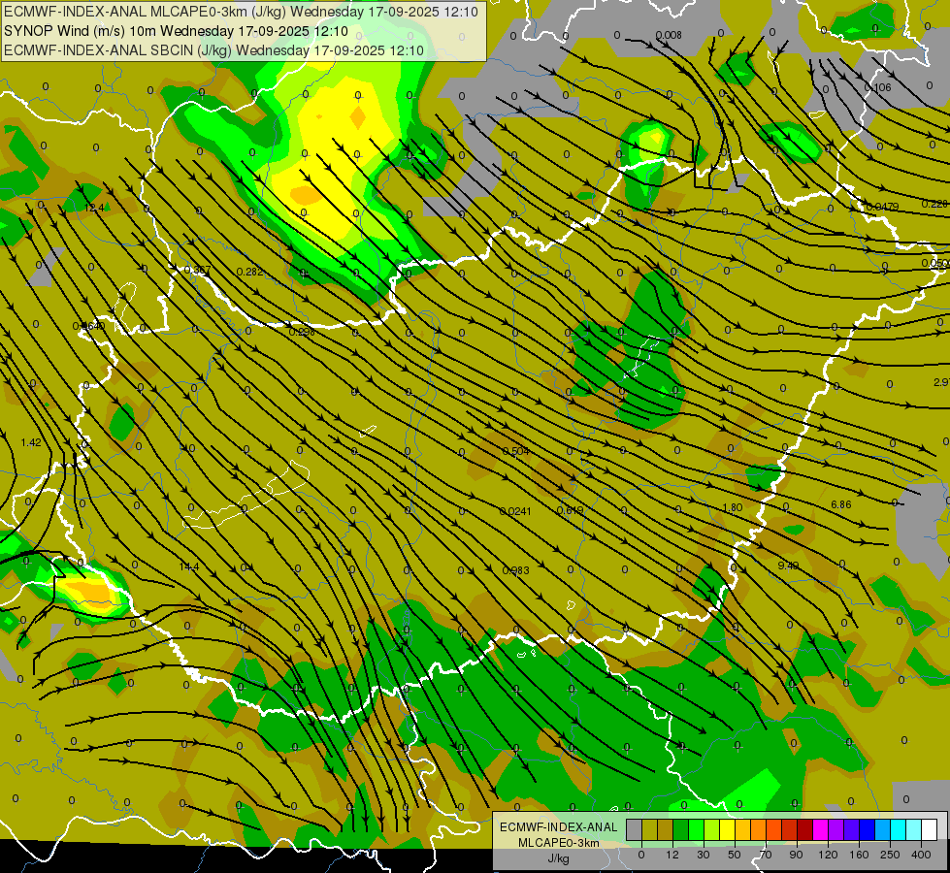Click the map value '1.42'
Viewport: 950px width, 873px height.
click(x=31, y=442)
